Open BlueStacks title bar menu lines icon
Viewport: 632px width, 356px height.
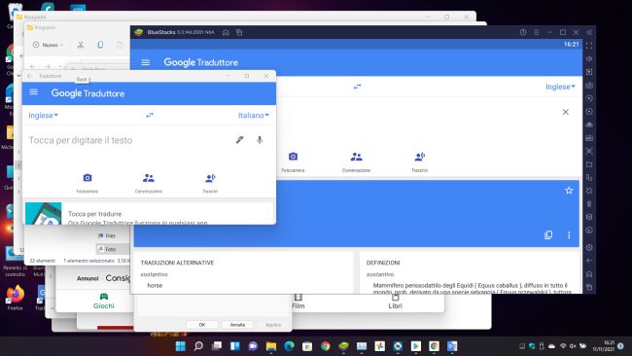pos(536,32)
